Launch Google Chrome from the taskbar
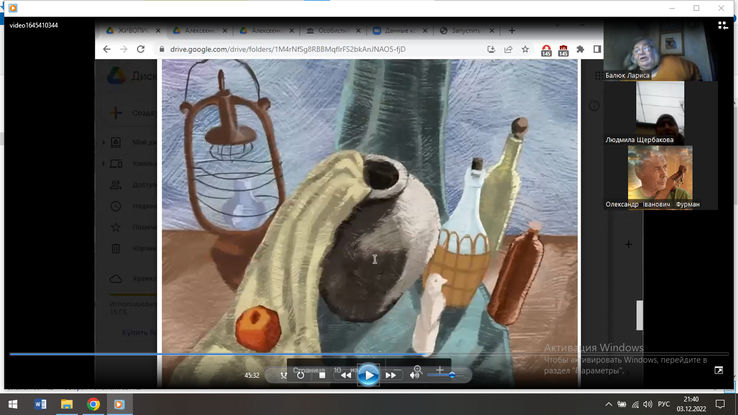Screen dimensions: 738x415 pyautogui.click(x=93, y=404)
